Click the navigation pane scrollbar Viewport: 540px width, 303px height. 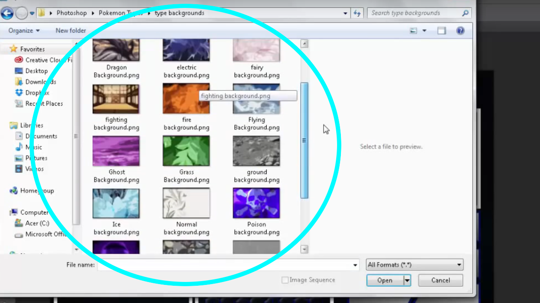[76, 136]
